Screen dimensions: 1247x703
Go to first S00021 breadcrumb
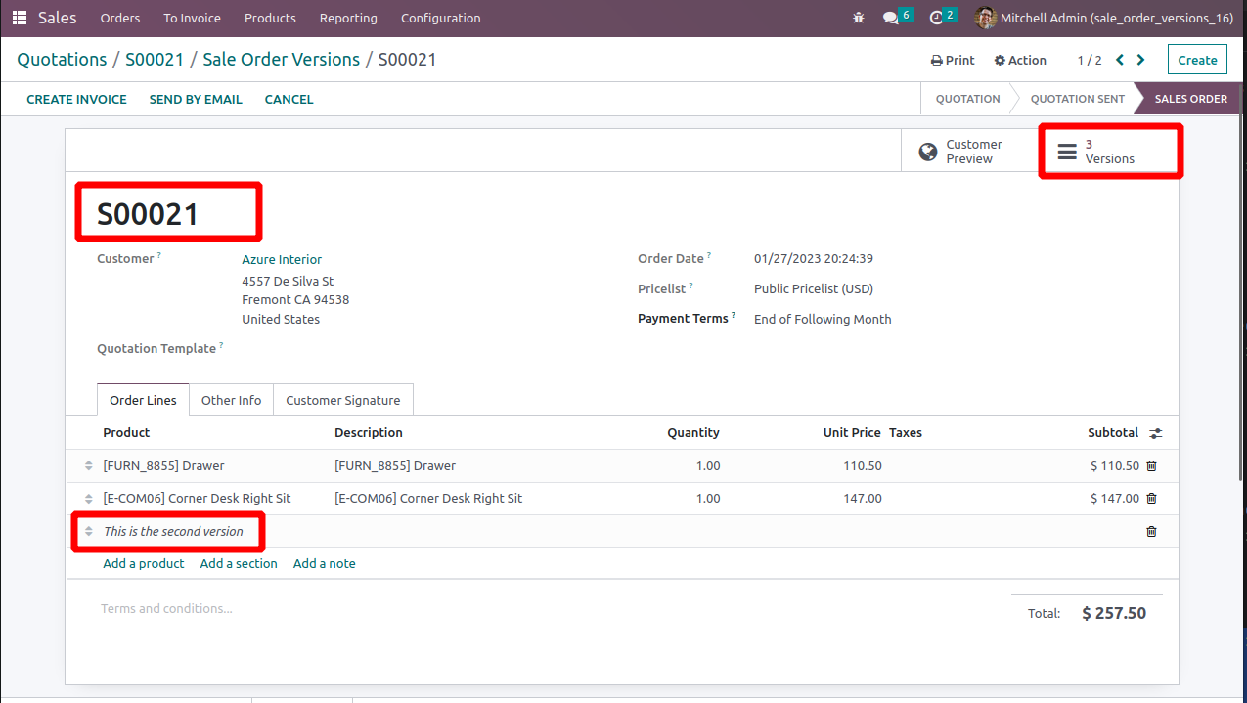[x=155, y=60]
